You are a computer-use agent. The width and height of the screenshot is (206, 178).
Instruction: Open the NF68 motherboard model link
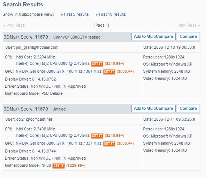coord(46,165)
